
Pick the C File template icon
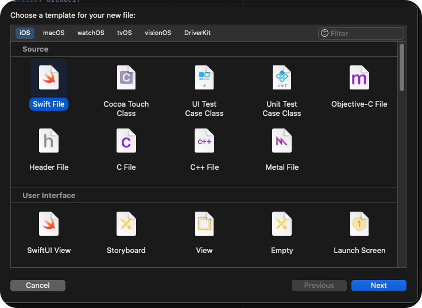pos(126,141)
